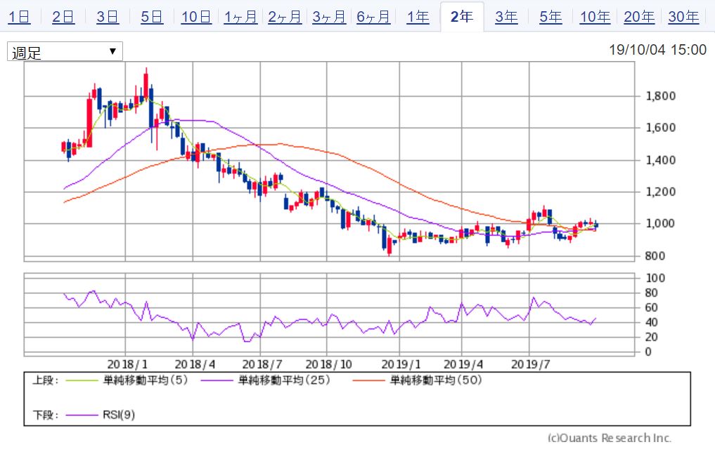Click the RSI axis label 0

[x=648, y=352]
